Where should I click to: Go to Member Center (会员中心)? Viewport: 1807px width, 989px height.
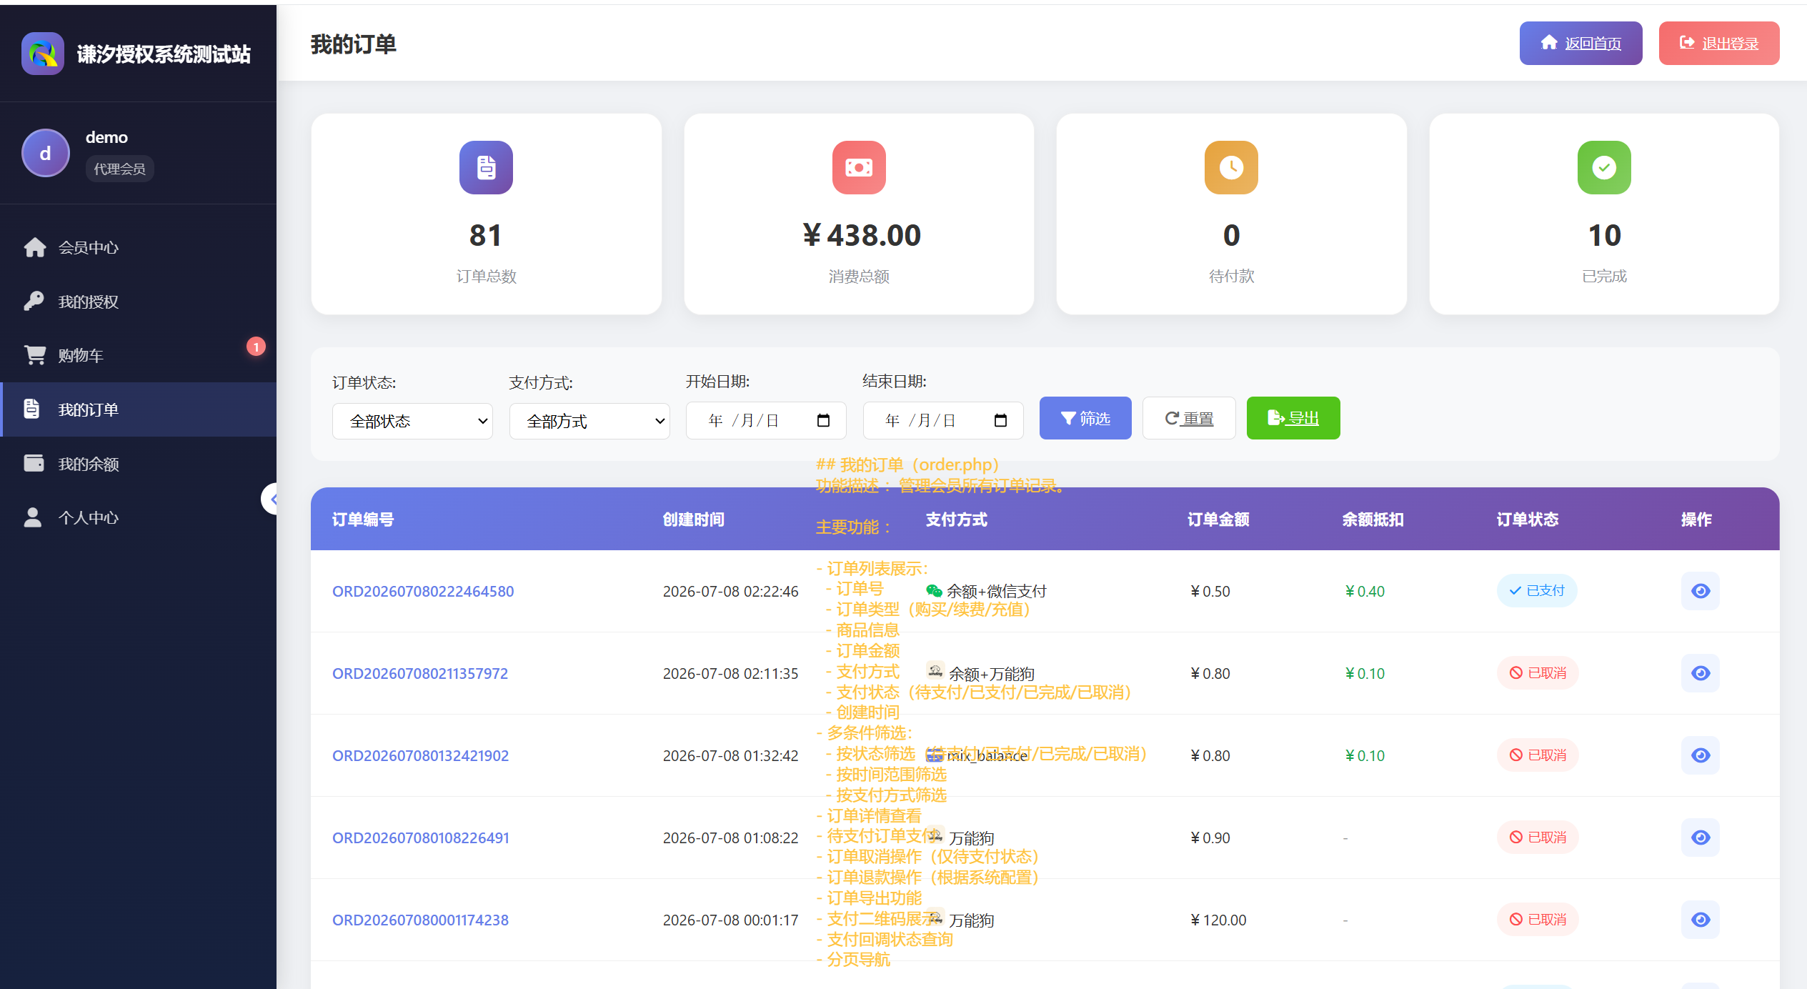(x=138, y=247)
